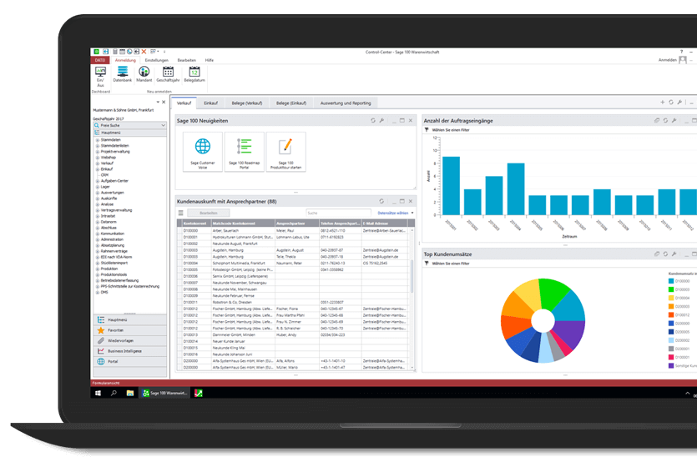Screen dimensions: 697x467
Task: Open the Kundenauskunft hamburger menu
Action: [x=181, y=213]
